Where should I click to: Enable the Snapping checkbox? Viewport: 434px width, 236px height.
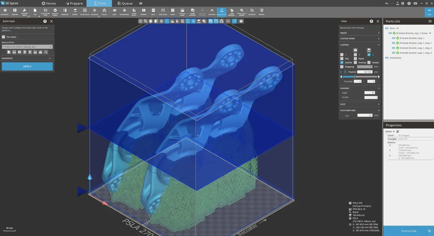tap(342, 67)
